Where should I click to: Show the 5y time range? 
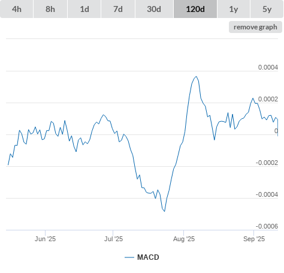(x=267, y=9)
